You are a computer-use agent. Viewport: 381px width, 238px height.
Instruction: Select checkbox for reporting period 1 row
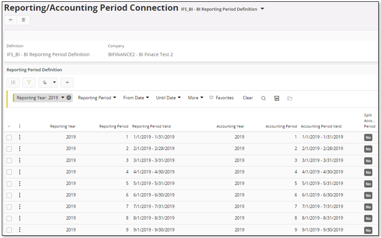tap(9, 137)
